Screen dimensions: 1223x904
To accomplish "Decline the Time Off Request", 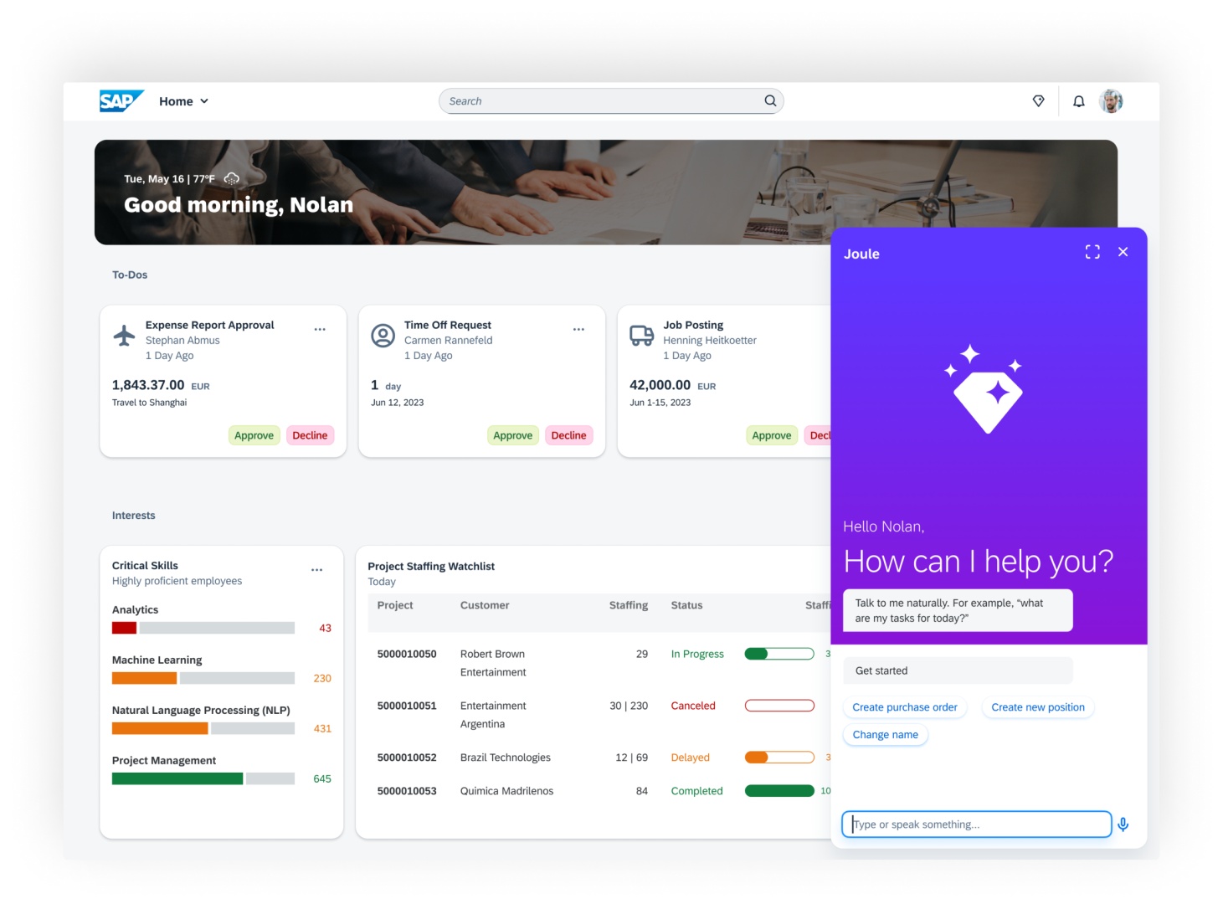I will (568, 435).
